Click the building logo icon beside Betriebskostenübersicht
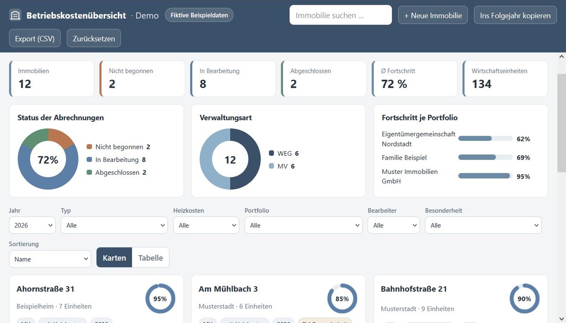This screenshot has width=566, height=323. [15, 15]
